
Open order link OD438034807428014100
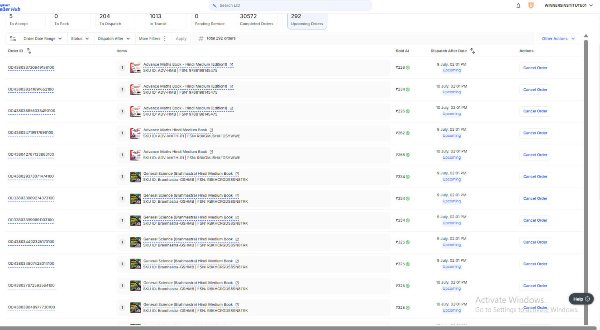tap(31, 264)
